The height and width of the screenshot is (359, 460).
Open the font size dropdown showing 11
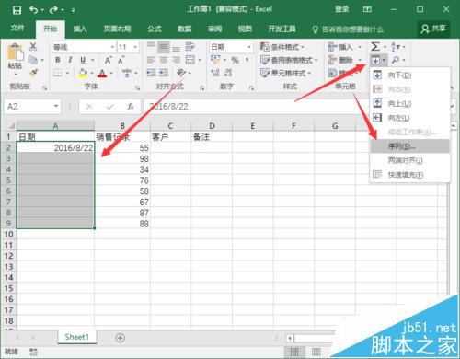[x=135, y=47]
